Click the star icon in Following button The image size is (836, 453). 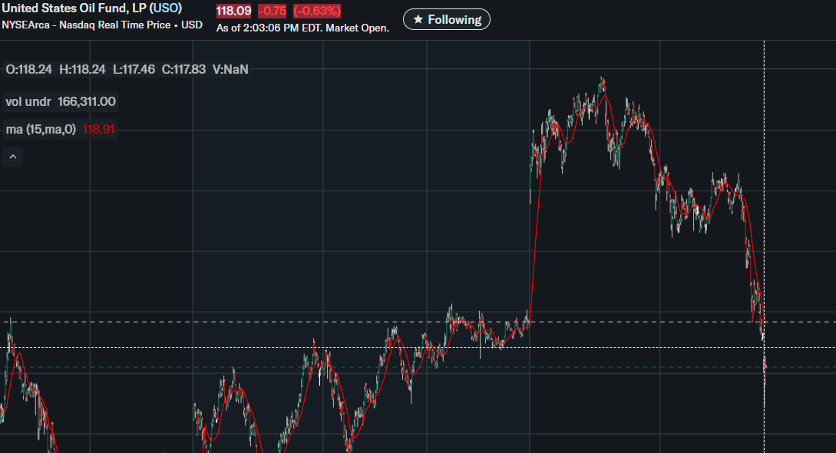click(418, 19)
